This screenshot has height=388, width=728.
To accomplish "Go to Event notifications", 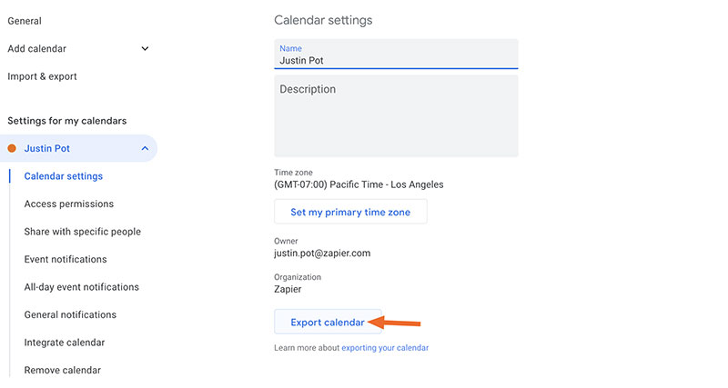I will pyautogui.click(x=66, y=260).
